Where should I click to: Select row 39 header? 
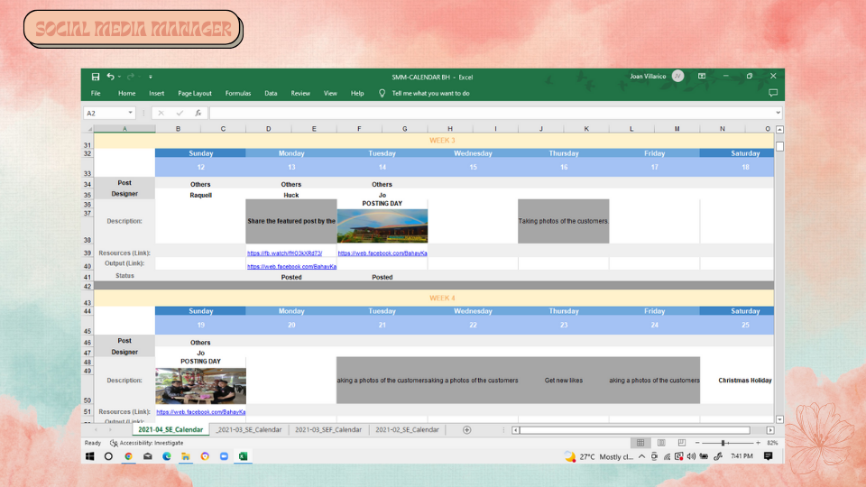[x=88, y=253]
